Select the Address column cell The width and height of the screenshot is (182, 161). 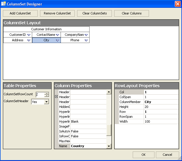coord(18,40)
